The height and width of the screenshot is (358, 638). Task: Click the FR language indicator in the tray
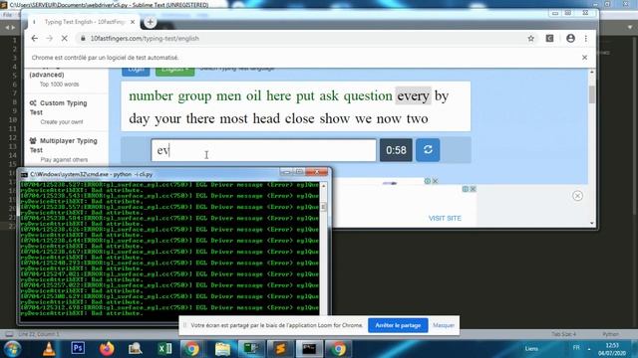[x=576, y=348]
